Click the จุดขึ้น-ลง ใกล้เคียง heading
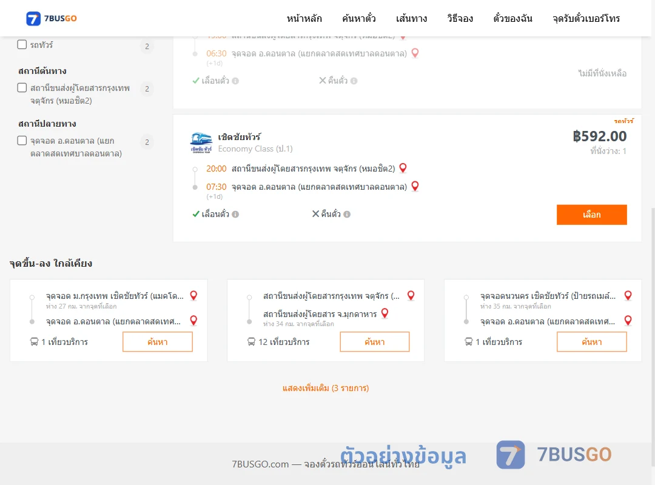655x485 pixels. 50,263
